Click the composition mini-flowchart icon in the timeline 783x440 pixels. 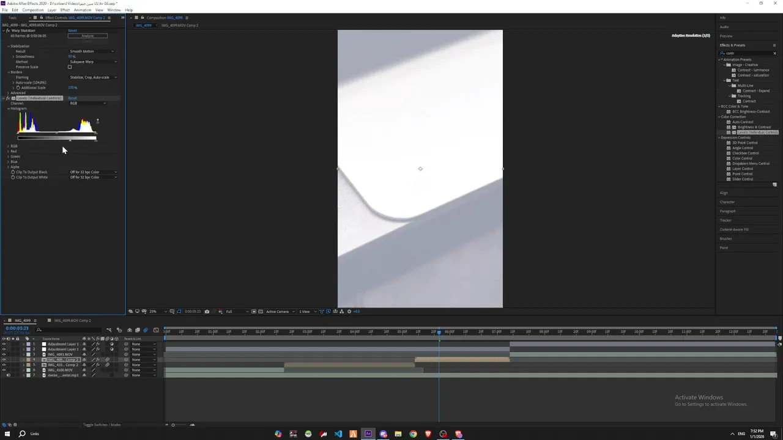[109, 330]
